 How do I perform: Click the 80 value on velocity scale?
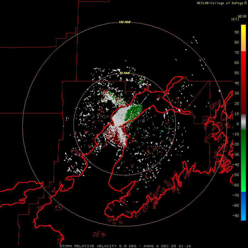tap(237, 42)
